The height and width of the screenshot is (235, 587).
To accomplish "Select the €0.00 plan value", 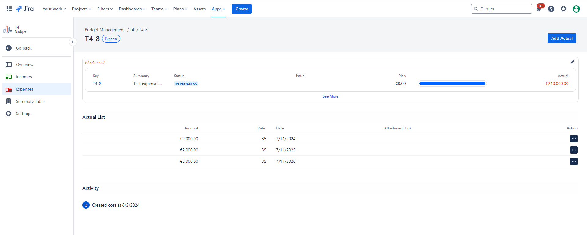I will (x=400, y=84).
